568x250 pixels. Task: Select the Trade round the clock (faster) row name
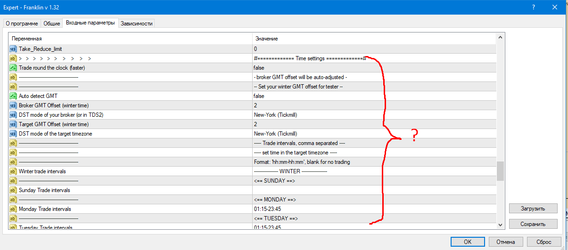[x=52, y=68]
